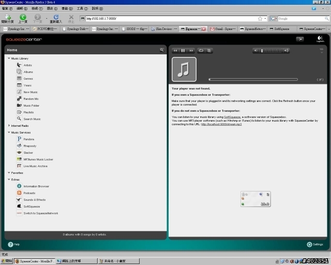This screenshot has width=331, height=265.
Task: Open the Windows Start button
Action: point(7,261)
